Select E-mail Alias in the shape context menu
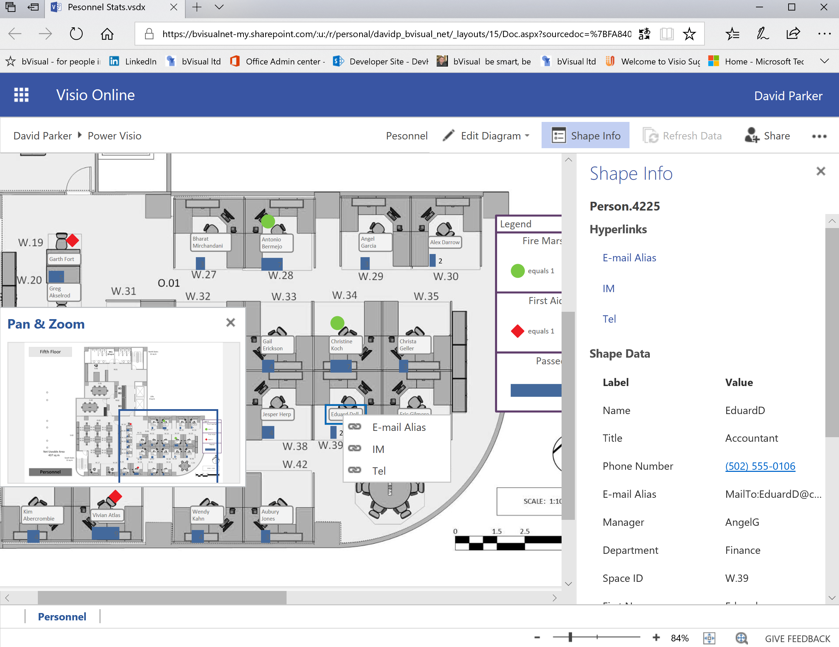Image resolution: width=839 pixels, height=647 pixels. 397,427
